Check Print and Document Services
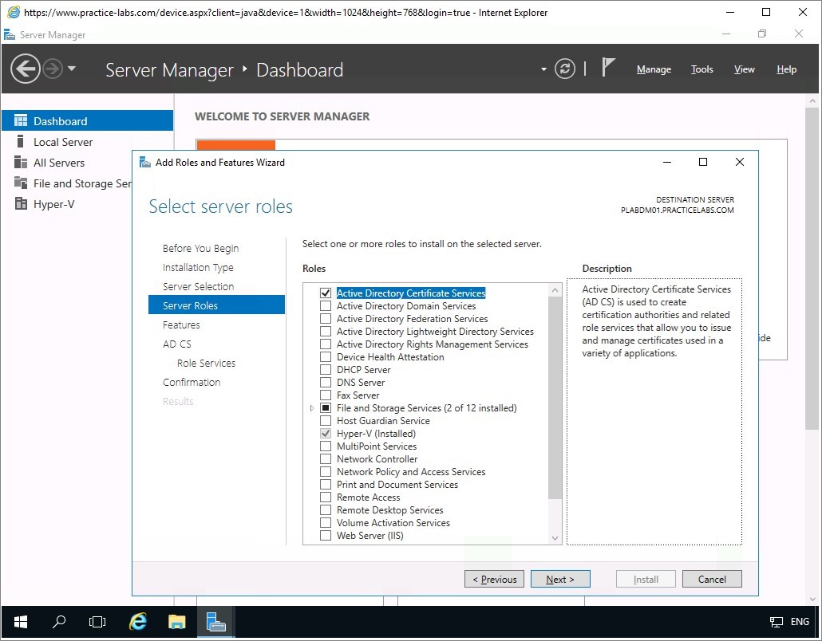The image size is (822, 641). (326, 485)
